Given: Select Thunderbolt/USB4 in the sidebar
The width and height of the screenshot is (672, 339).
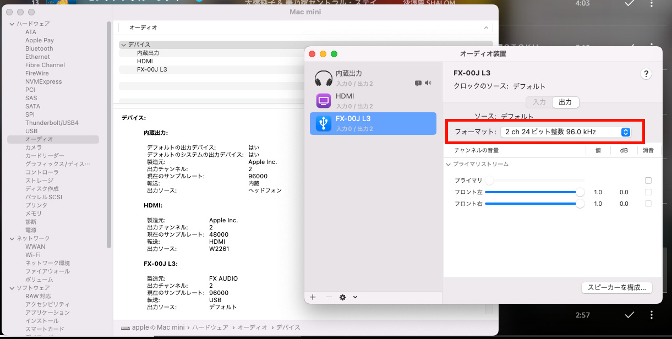Looking at the screenshot, I should click(52, 123).
